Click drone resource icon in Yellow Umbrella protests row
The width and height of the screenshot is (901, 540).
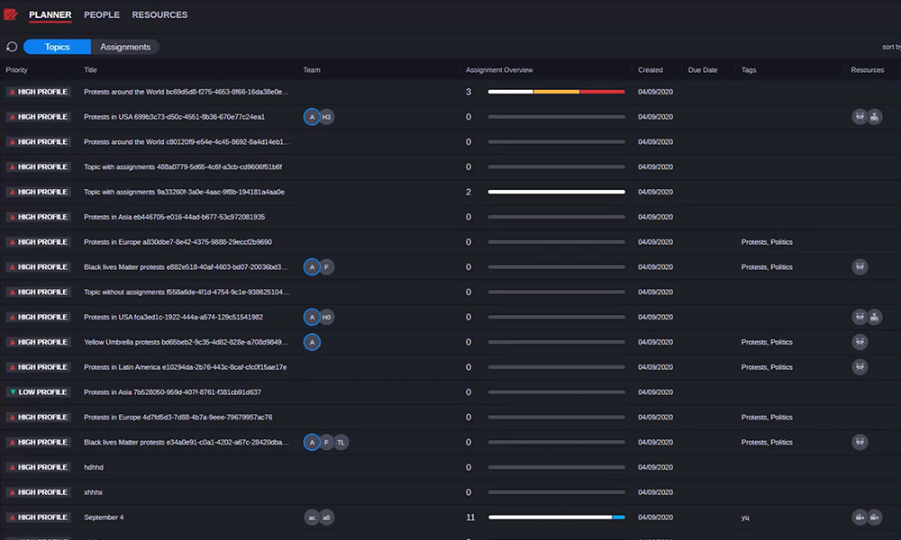(x=860, y=343)
